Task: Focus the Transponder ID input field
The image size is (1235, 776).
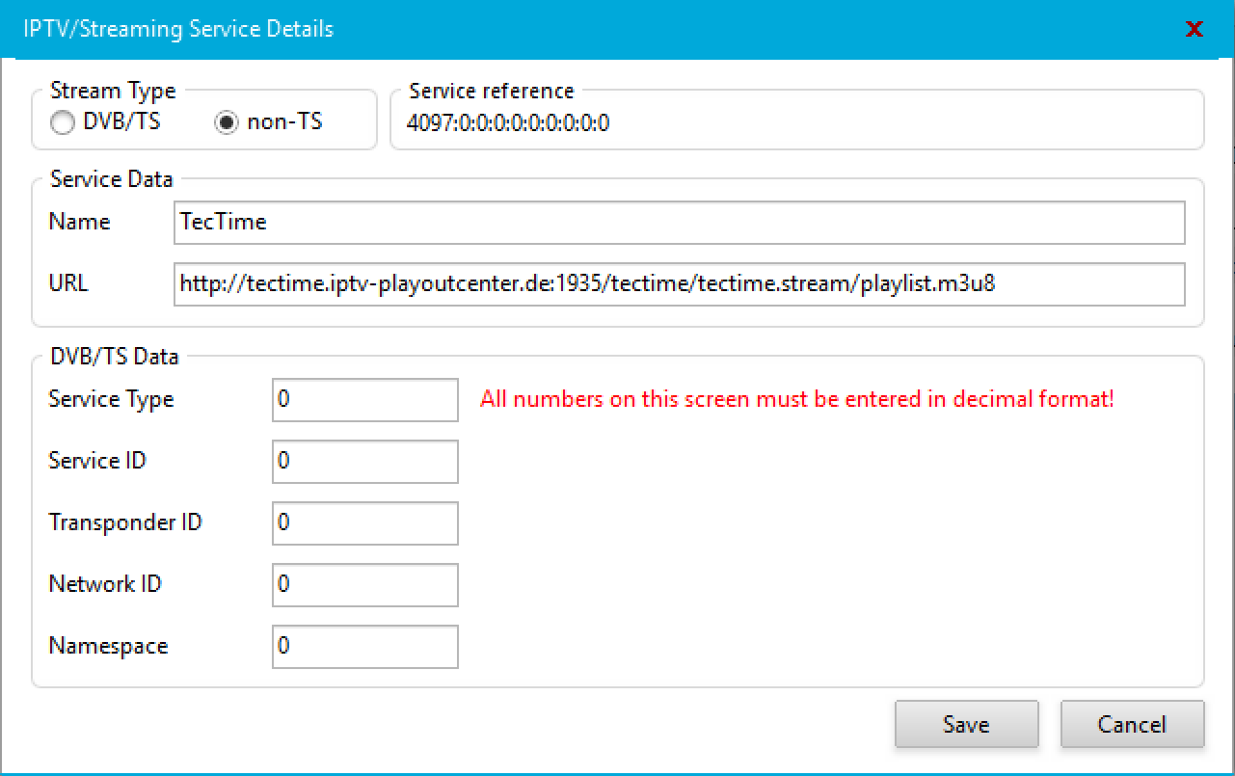Action: pyautogui.click(x=365, y=522)
